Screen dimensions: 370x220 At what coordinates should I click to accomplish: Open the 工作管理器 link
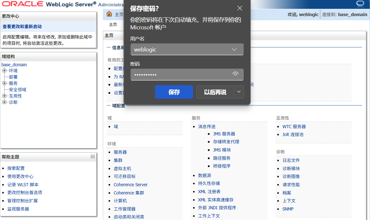125,209
